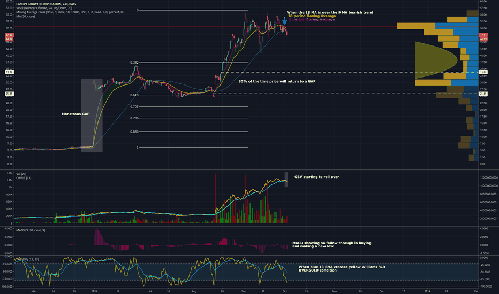Select the 'blue 13 EMA crosses' Williams %R note
The image size is (499, 294).
pos(342,268)
